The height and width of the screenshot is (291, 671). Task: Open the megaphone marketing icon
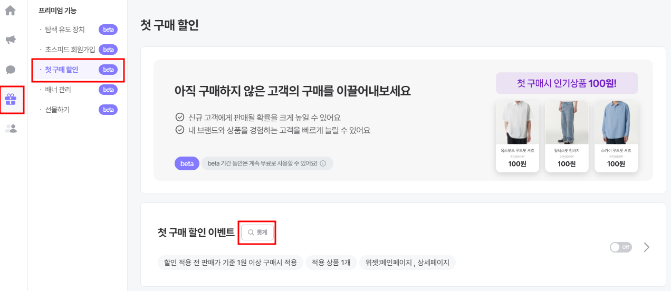[11, 40]
